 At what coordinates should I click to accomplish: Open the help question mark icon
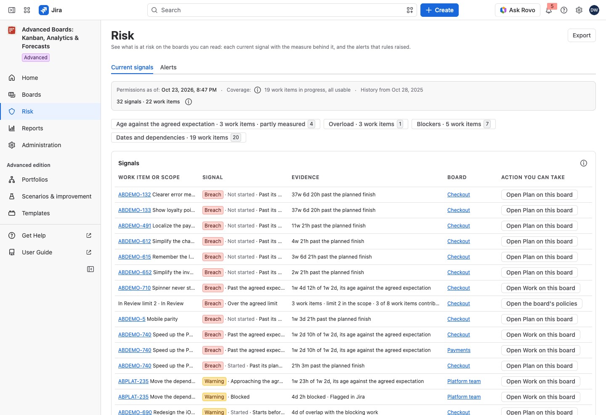[564, 10]
